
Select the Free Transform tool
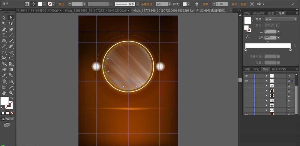[x=11, y=58]
